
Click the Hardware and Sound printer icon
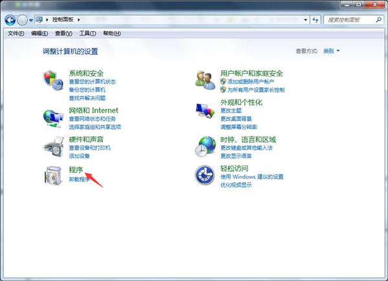pos(53,146)
